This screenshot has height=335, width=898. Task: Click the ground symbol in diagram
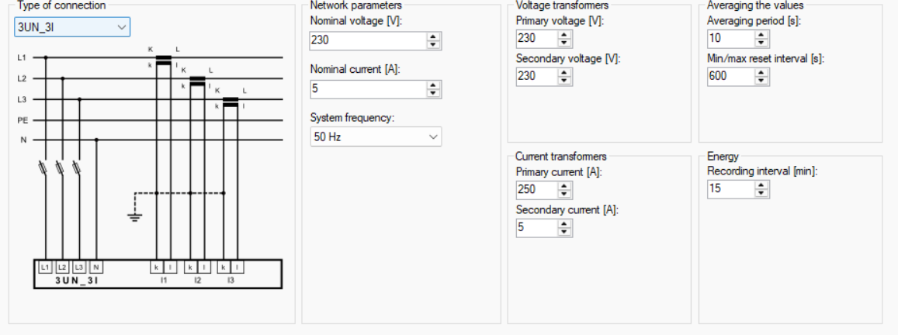(135, 216)
